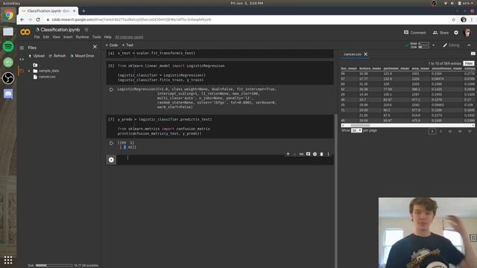Reload the browser page
Viewport: 477px width, 268px height.
(38, 19)
